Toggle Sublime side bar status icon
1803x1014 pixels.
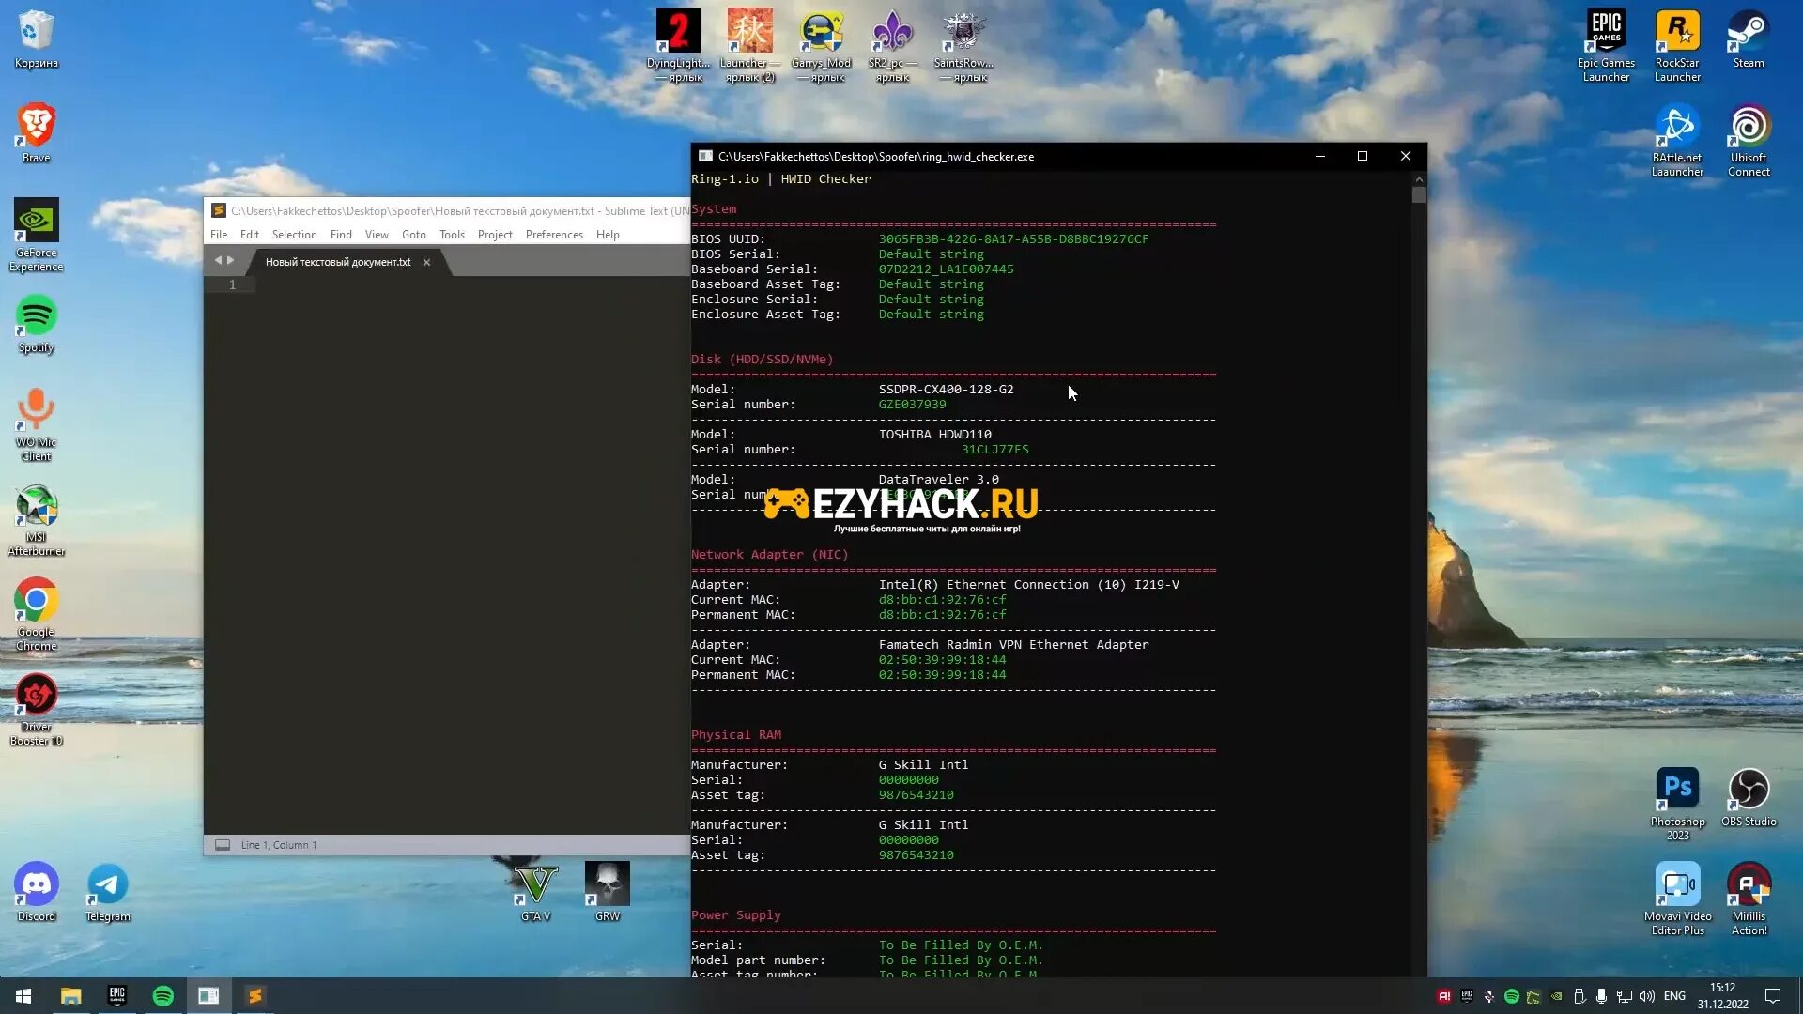pos(223,845)
